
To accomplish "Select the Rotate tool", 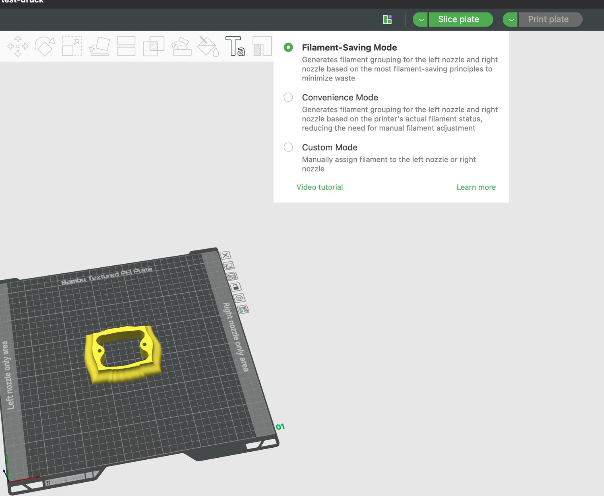I will point(45,46).
